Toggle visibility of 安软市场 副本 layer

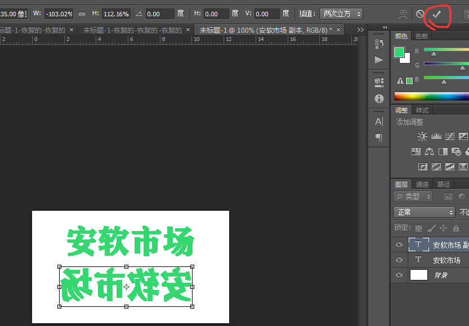coord(399,244)
